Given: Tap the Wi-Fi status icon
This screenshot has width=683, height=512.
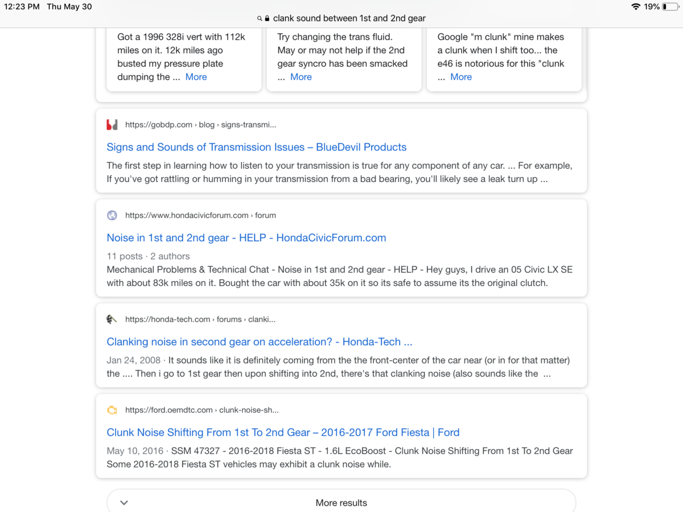Looking at the screenshot, I should pyautogui.click(x=636, y=7).
